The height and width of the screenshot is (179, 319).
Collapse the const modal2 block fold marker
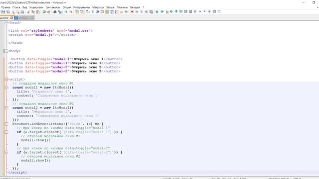tap(6, 108)
